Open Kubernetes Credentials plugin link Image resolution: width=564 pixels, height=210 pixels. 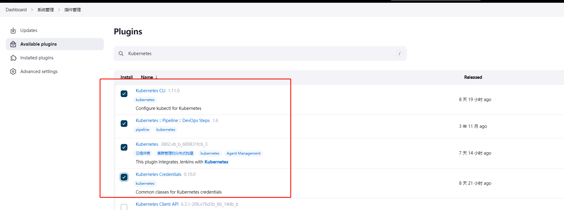tap(159, 174)
